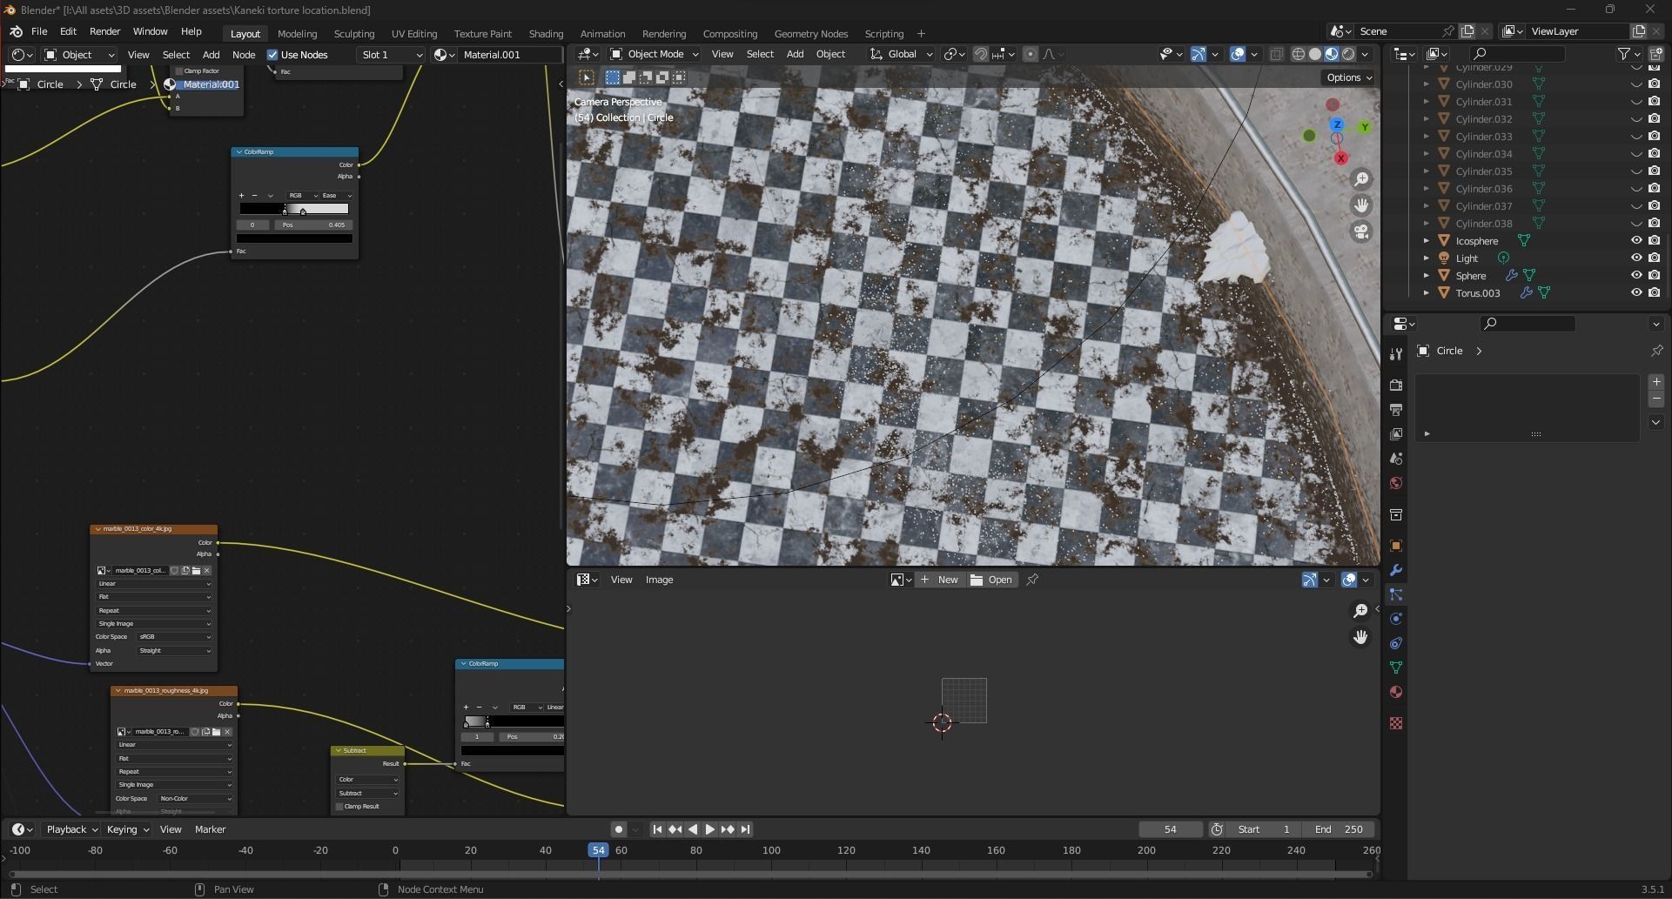The width and height of the screenshot is (1672, 899).
Task: Jump to the timeline start frame
Action: [x=657, y=829]
